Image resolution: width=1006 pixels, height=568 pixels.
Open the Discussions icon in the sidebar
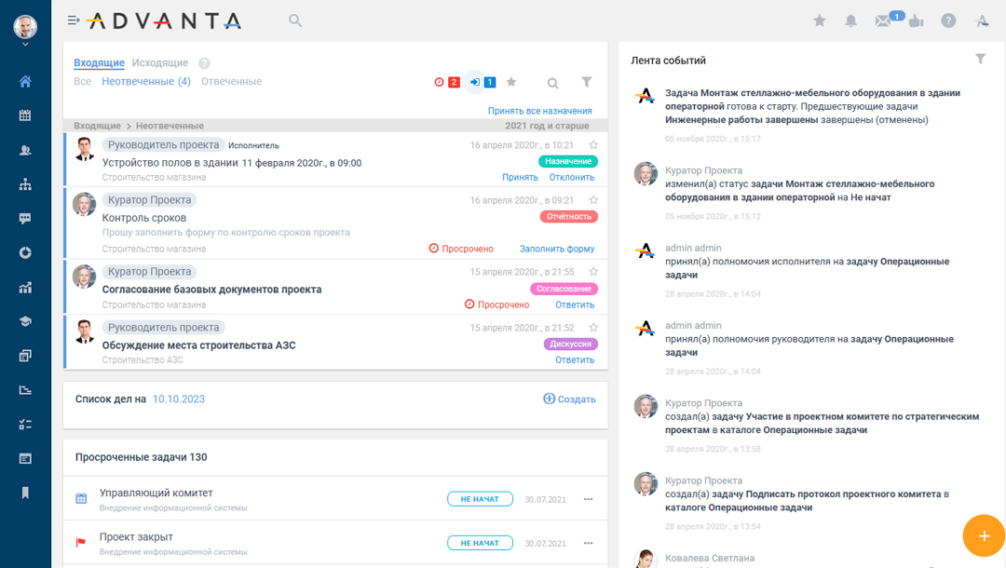pos(25,218)
